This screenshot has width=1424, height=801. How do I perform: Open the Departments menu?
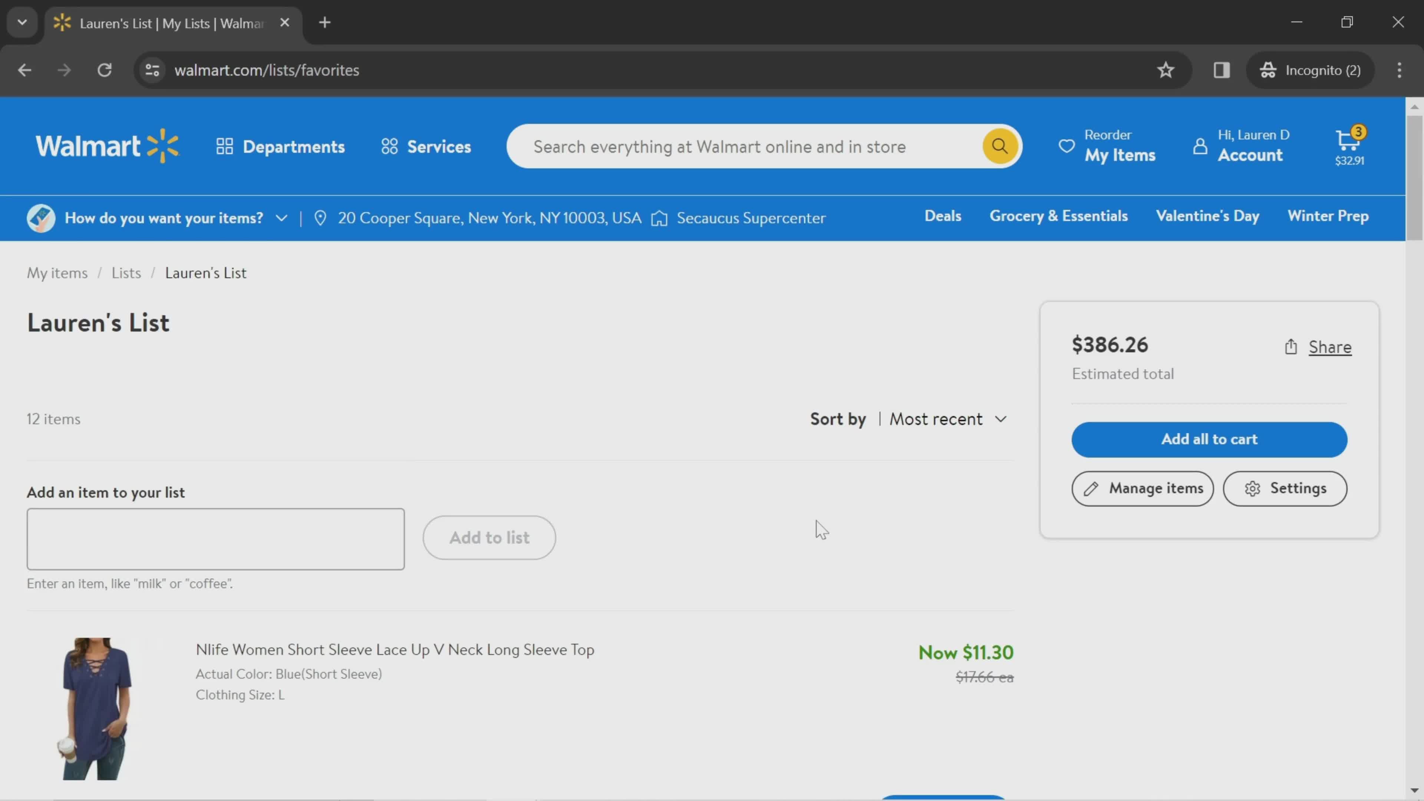click(280, 146)
